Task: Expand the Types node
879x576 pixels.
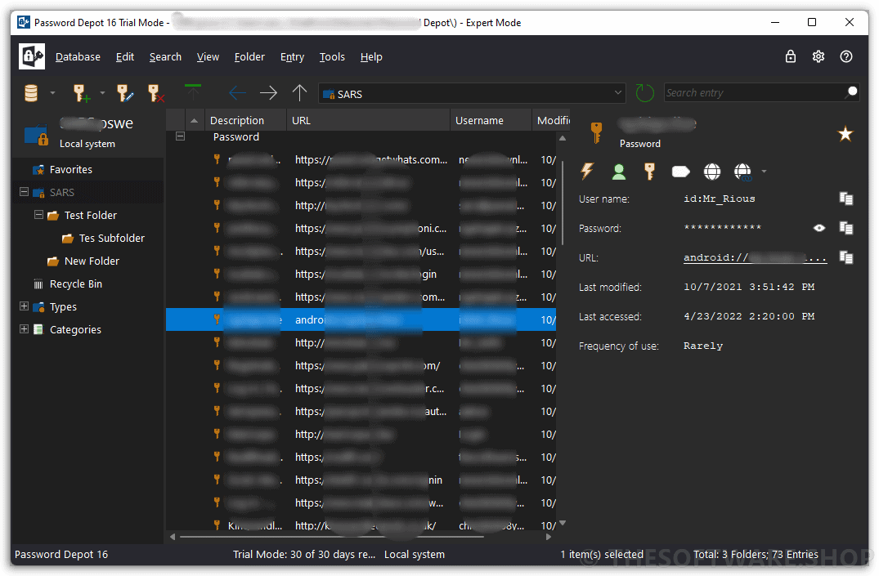Action: 24,306
